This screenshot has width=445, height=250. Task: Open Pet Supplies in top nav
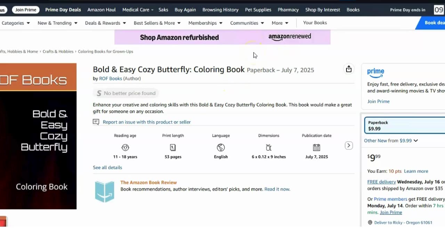pyautogui.click(x=258, y=10)
